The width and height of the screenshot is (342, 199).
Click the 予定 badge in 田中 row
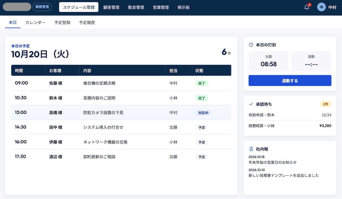coord(202,127)
